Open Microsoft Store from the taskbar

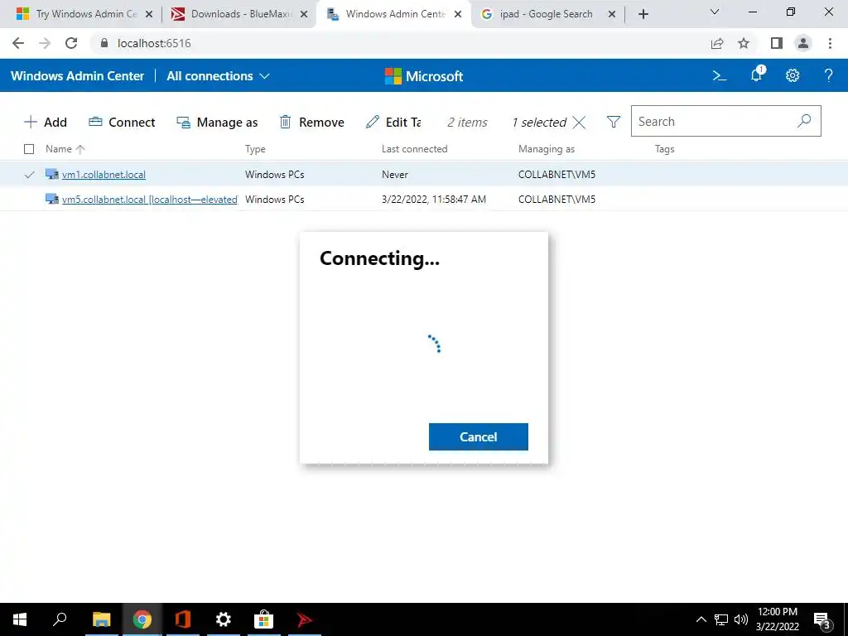pyautogui.click(x=263, y=619)
